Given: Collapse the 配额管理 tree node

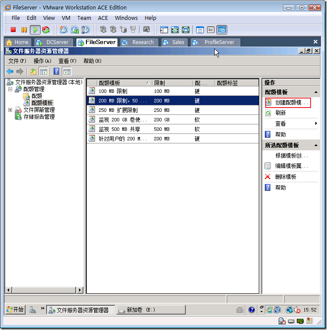Looking at the screenshot, I should (x=10, y=89).
